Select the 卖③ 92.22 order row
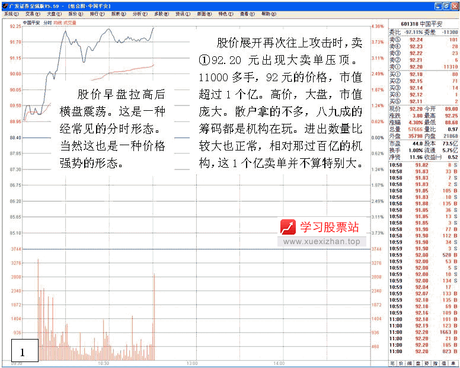The width and height of the screenshot is (460, 368). coord(424,53)
